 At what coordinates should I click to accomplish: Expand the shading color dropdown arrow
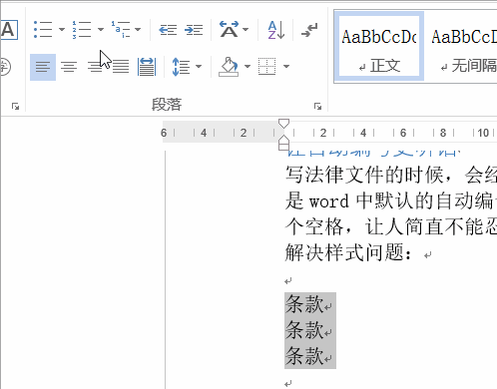(248, 67)
